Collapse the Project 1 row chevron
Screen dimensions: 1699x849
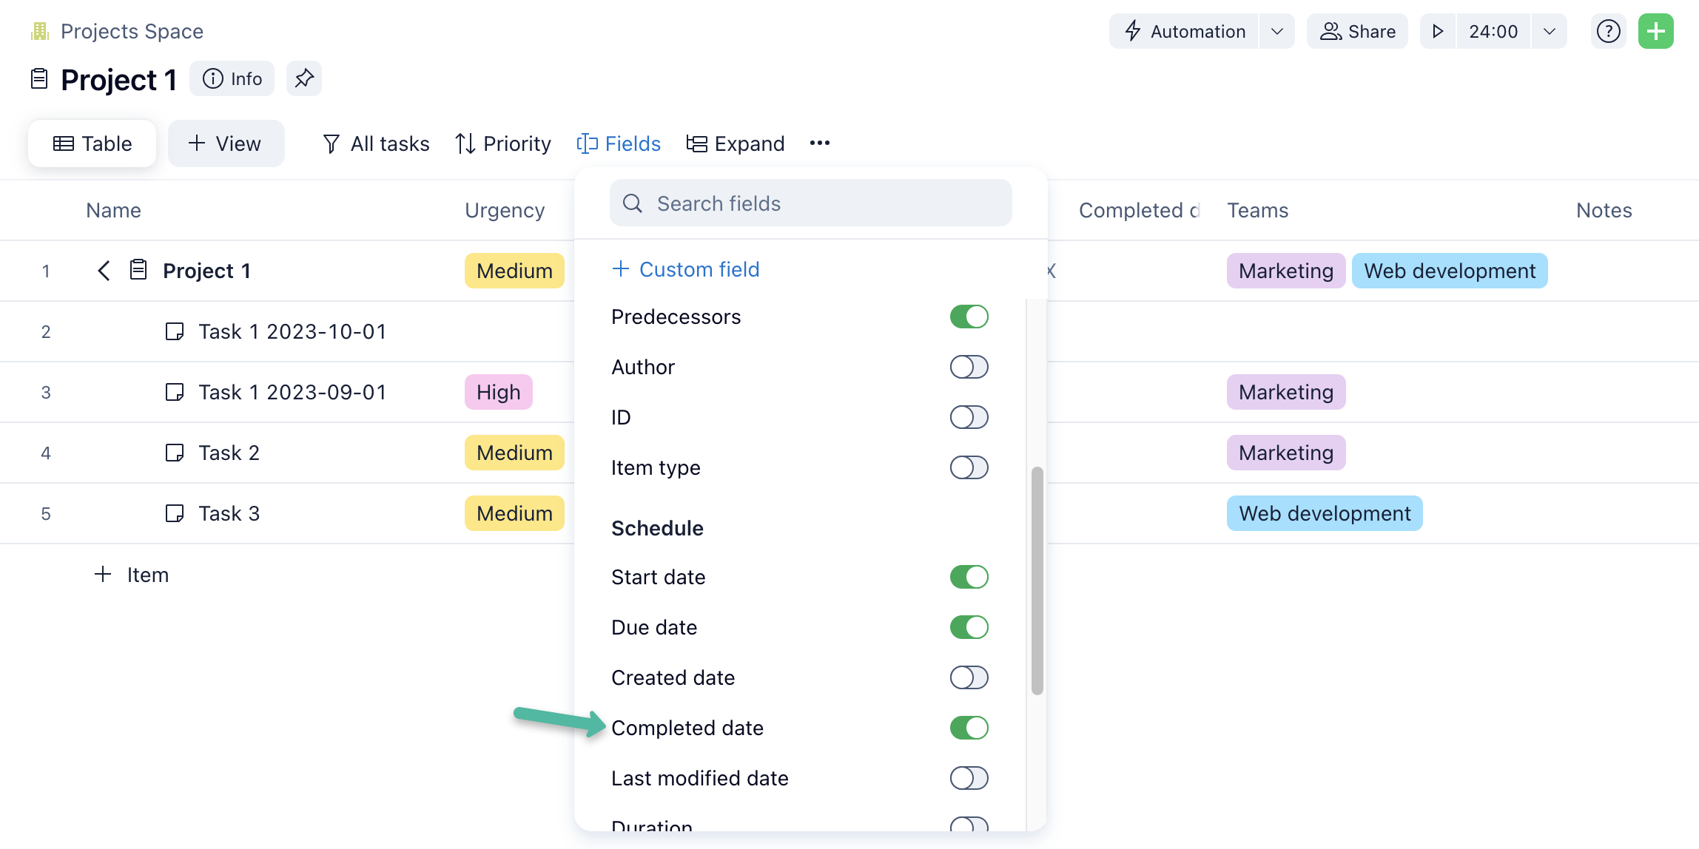[x=104, y=271]
